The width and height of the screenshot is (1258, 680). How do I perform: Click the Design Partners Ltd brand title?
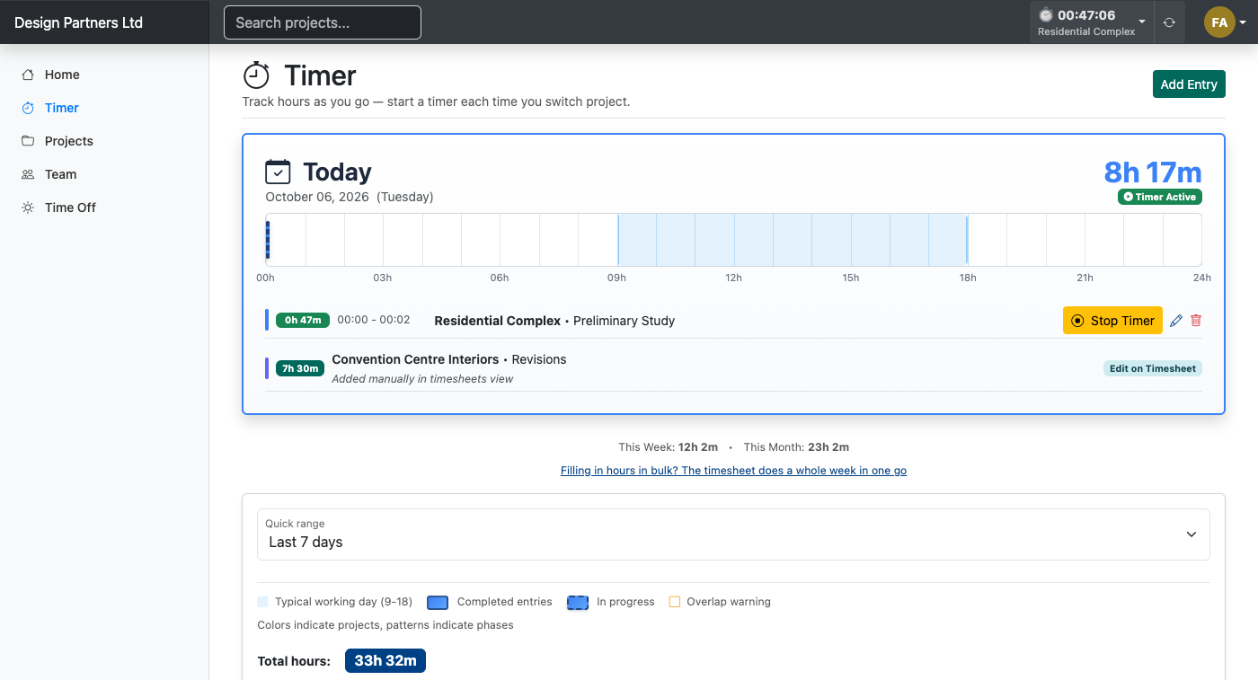pyautogui.click(x=79, y=22)
